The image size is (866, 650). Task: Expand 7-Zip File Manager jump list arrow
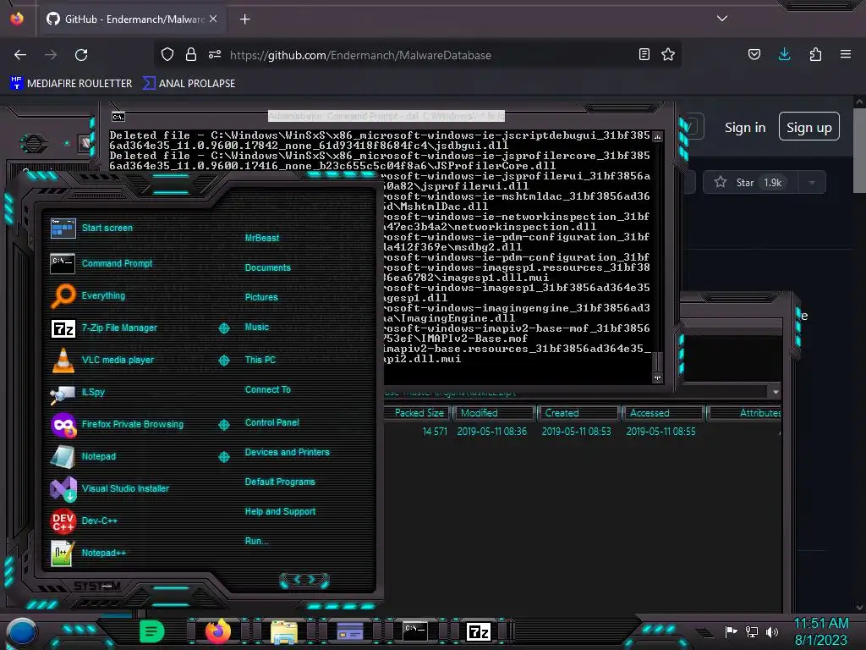click(x=224, y=328)
